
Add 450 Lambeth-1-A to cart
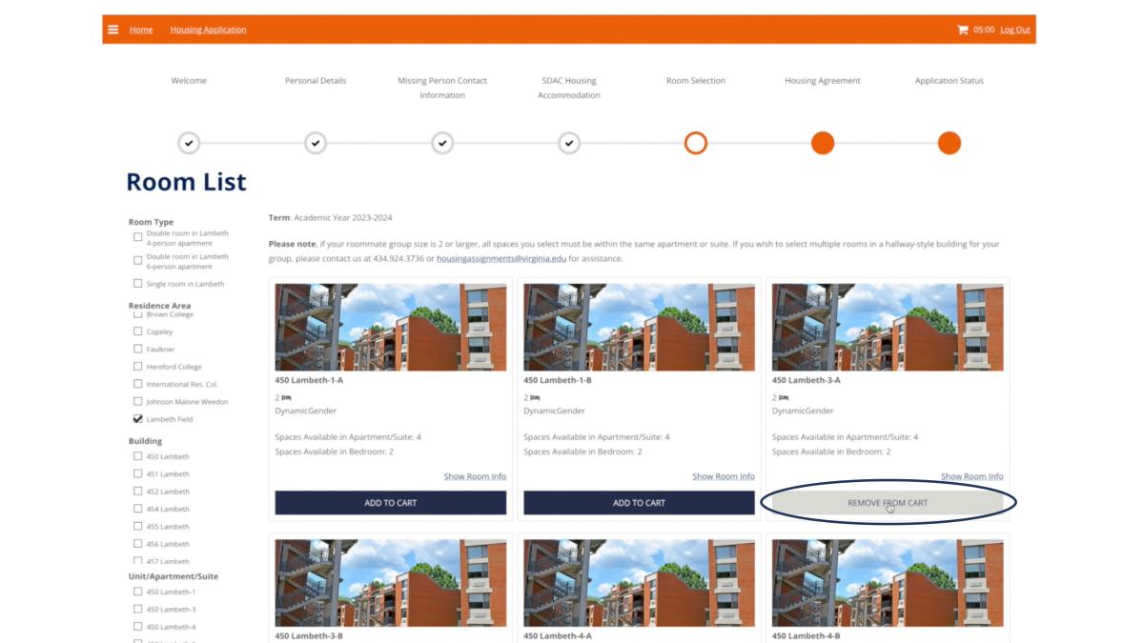(x=391, y=503)
